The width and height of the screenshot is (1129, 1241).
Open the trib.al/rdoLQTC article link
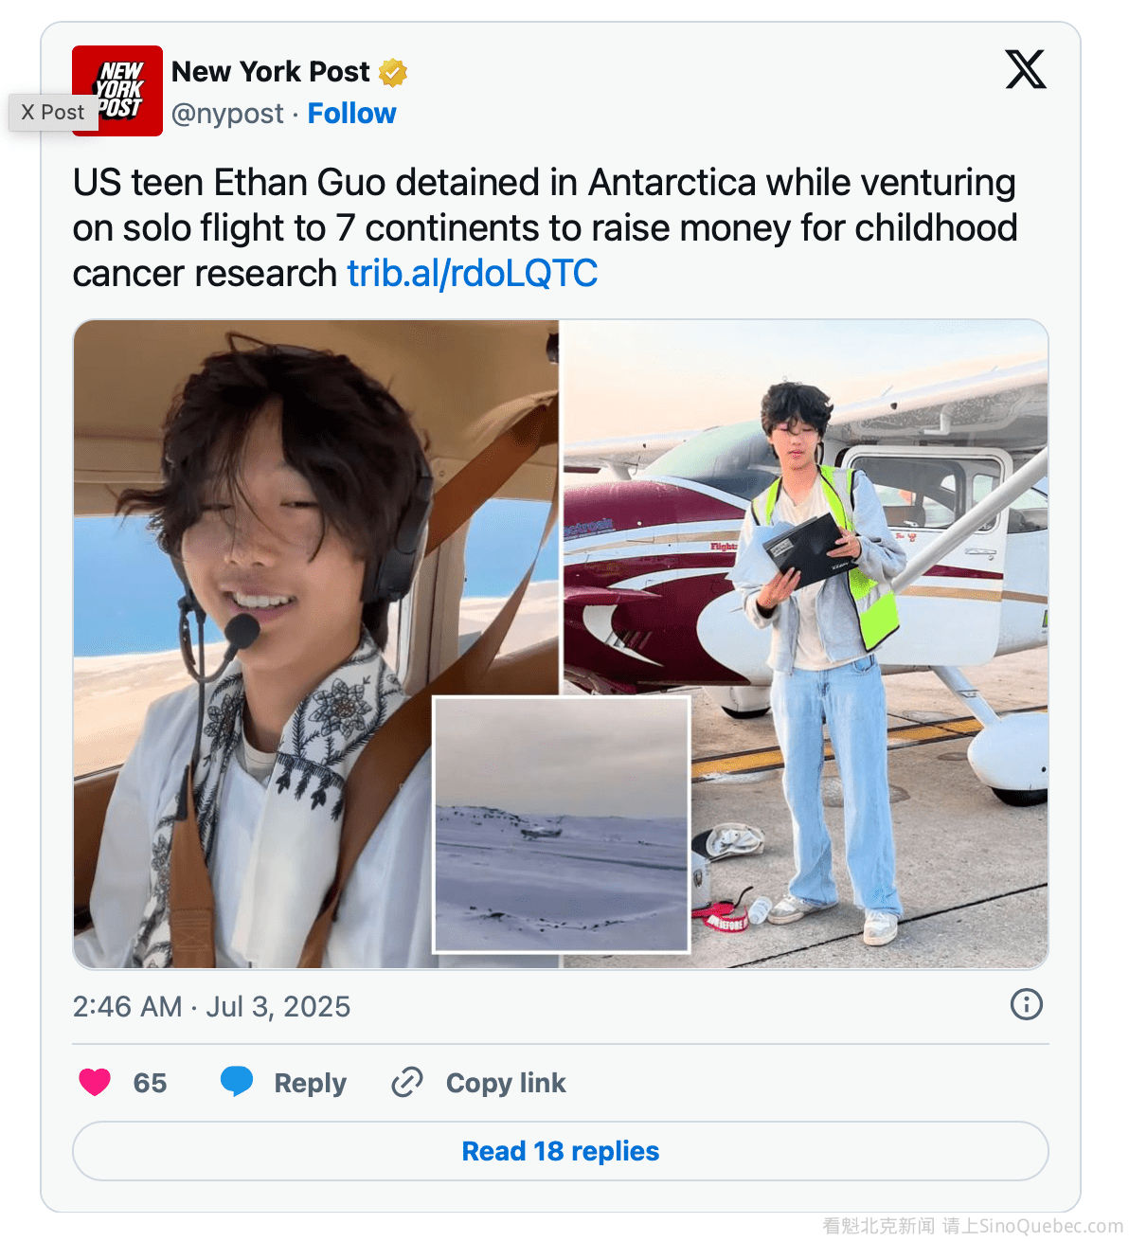pyautogui.click(x=473, y=274)
